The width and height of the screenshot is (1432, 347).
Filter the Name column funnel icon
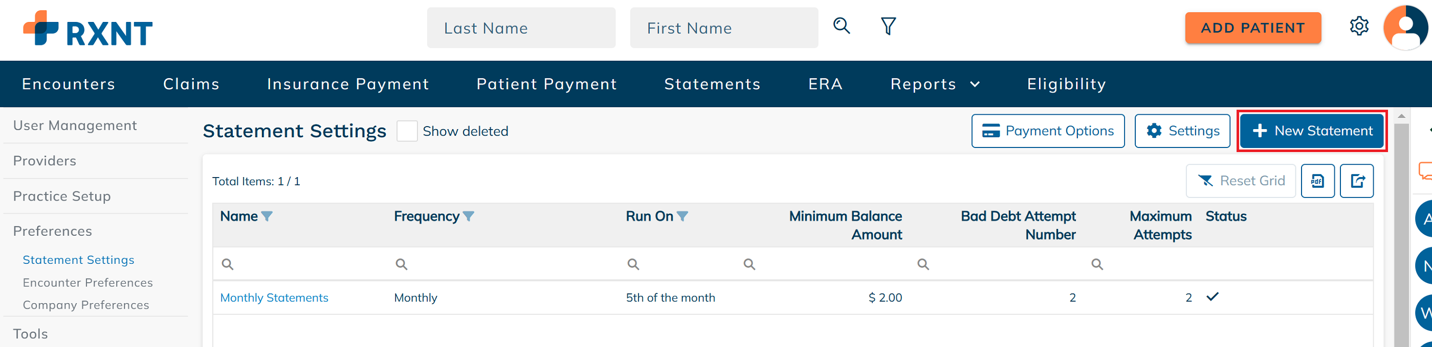267,216
